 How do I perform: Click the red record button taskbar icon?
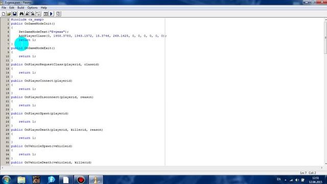coord(81,179)
